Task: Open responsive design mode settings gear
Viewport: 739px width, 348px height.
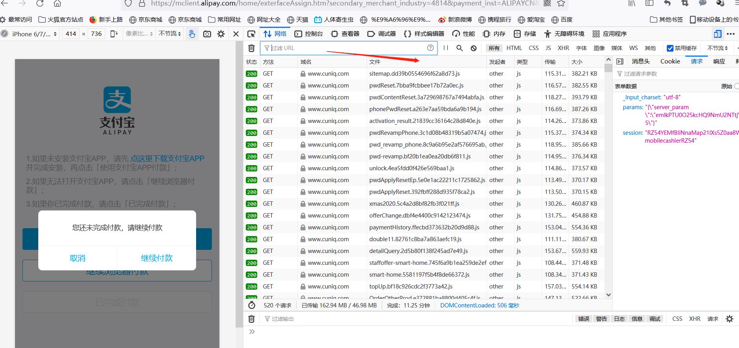Action: (x=221, y=34)
